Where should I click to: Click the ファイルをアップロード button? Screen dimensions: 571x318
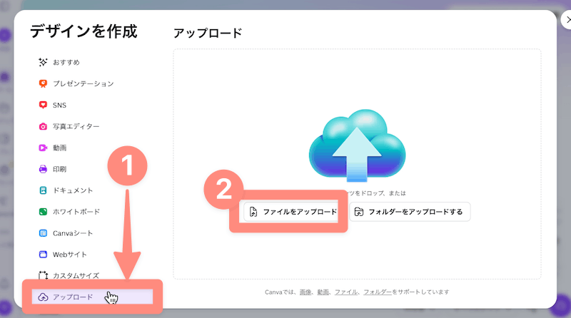(293, 212)
